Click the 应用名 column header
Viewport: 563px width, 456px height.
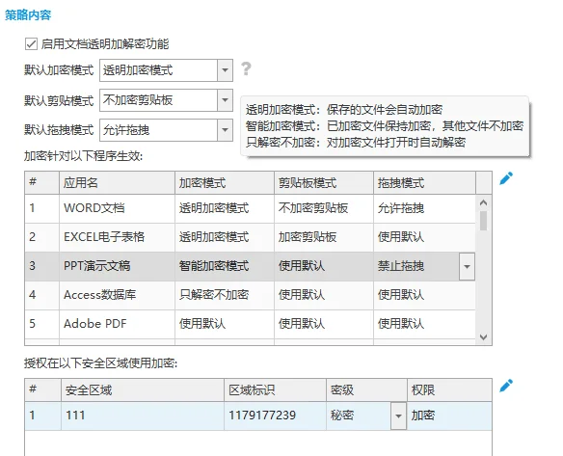117,183
